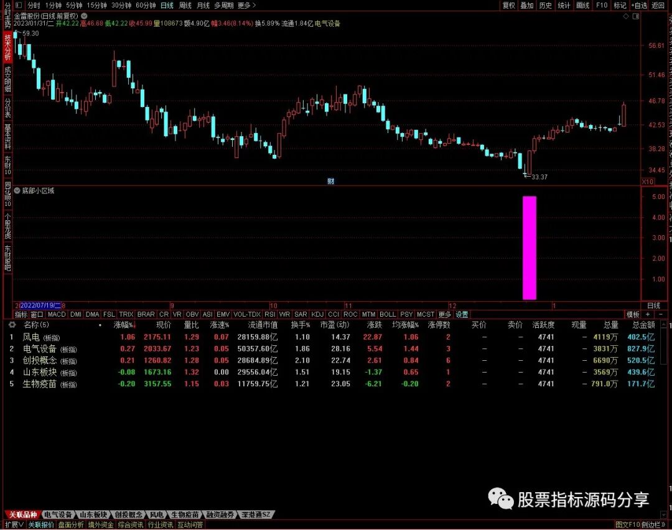Select the 周线 weekly period
Viewport: 672px width, 530px height.
tap(185, 5)
